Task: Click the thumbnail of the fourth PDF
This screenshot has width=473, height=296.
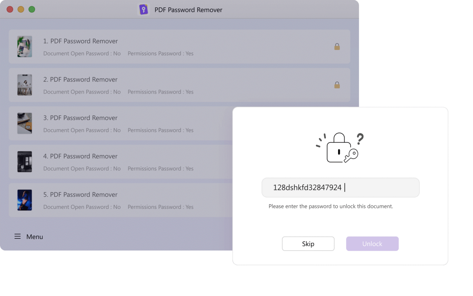Action: pos(25,162)
